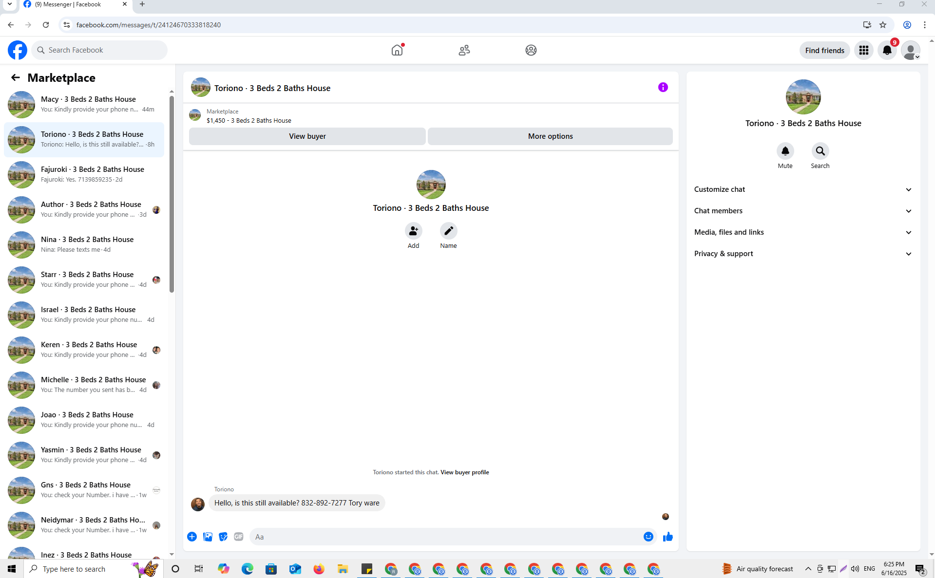Open Nina 3 Beds 2 Baths House chat
This screenshot has height=578, width=935.
[x=84, y=245]
